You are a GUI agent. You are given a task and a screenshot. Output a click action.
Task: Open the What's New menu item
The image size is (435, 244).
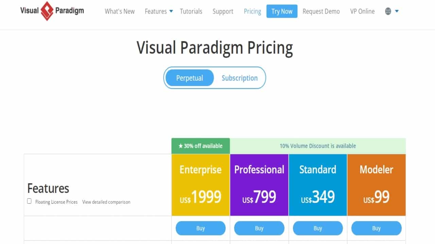(x=120, y=11)
